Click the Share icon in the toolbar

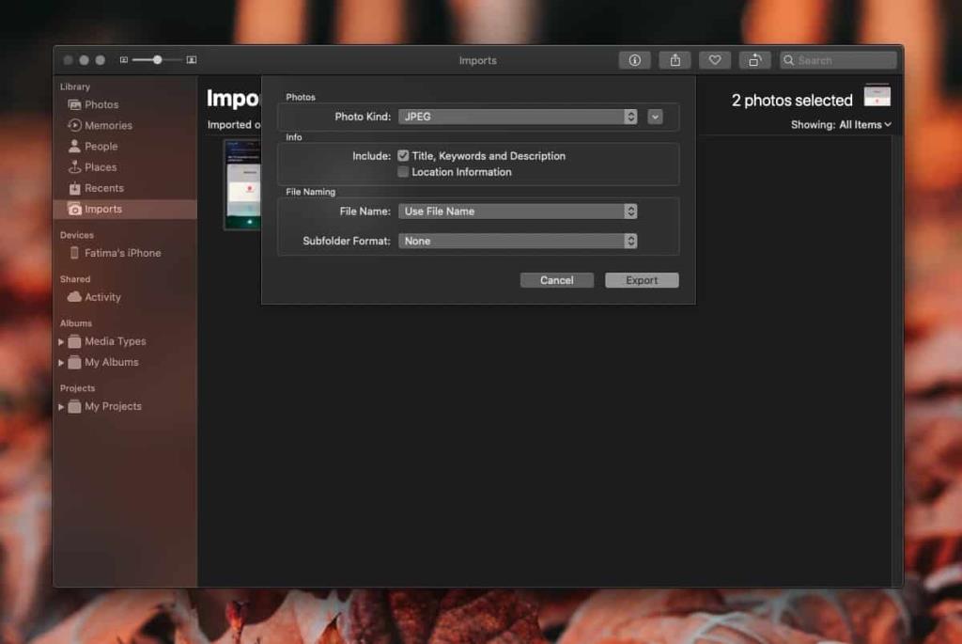[675, 59]
